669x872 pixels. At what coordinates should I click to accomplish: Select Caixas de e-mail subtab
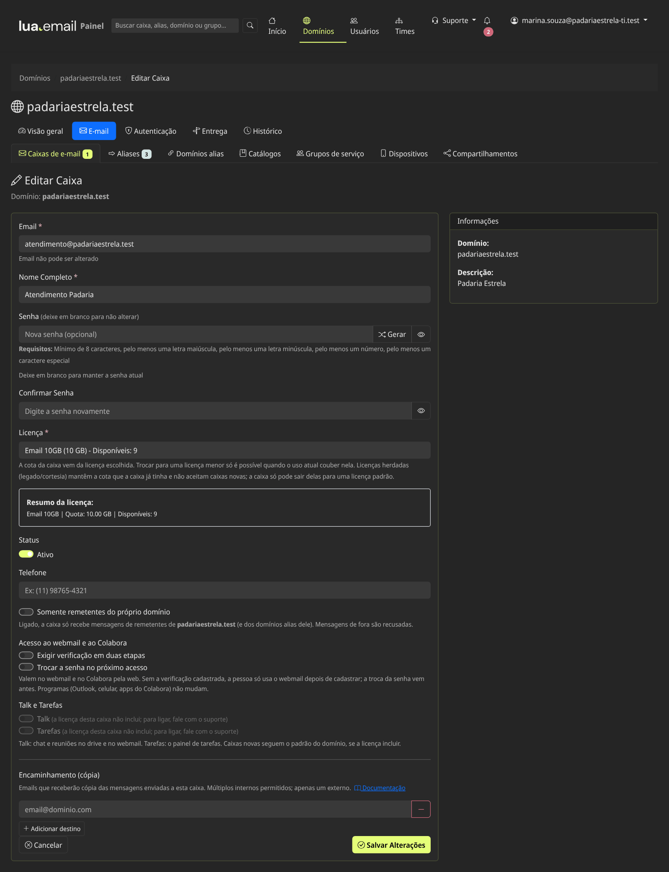click(x=56, y=154)
